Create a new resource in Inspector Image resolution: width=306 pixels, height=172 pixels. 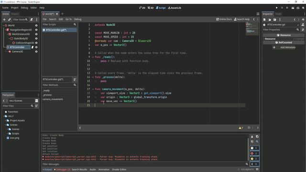(264, 20)
